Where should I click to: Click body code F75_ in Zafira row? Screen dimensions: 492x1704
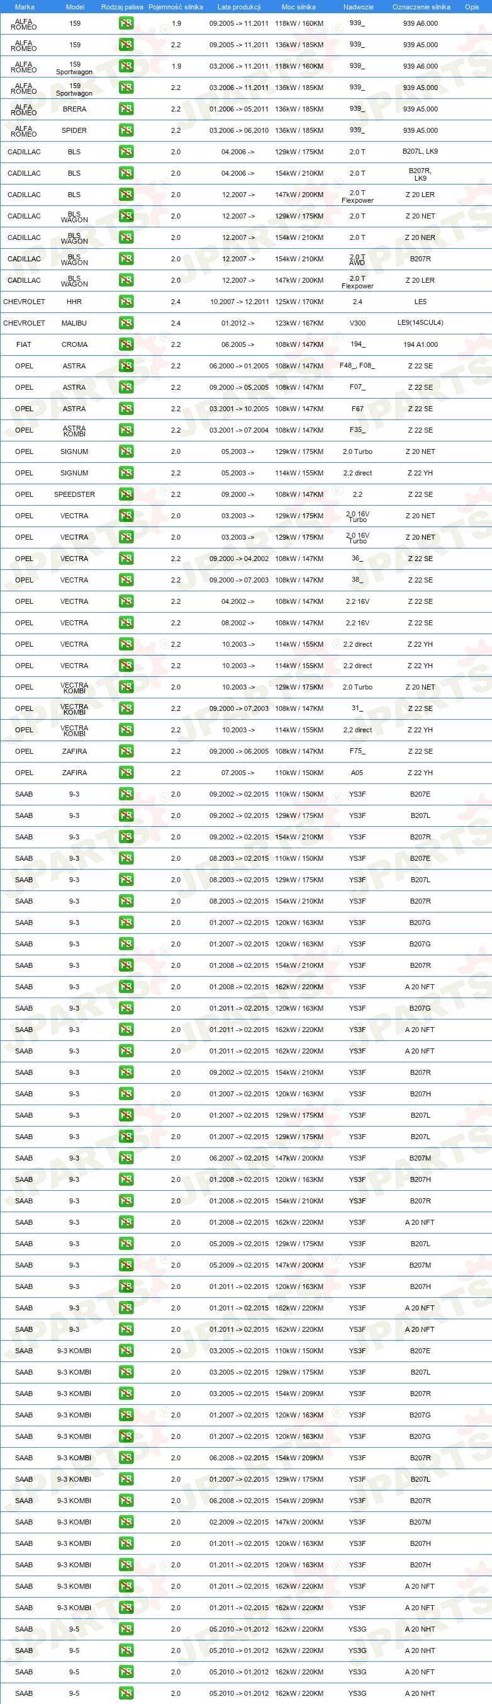pos(357,751)
